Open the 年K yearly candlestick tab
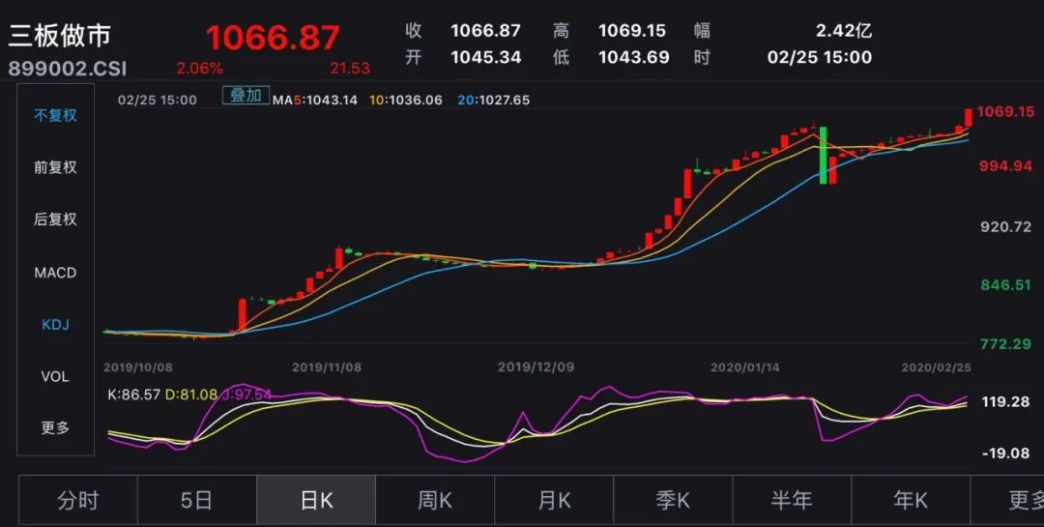Screen dimensions: 1044x527 pyautogui.click(x=911, y=500)
